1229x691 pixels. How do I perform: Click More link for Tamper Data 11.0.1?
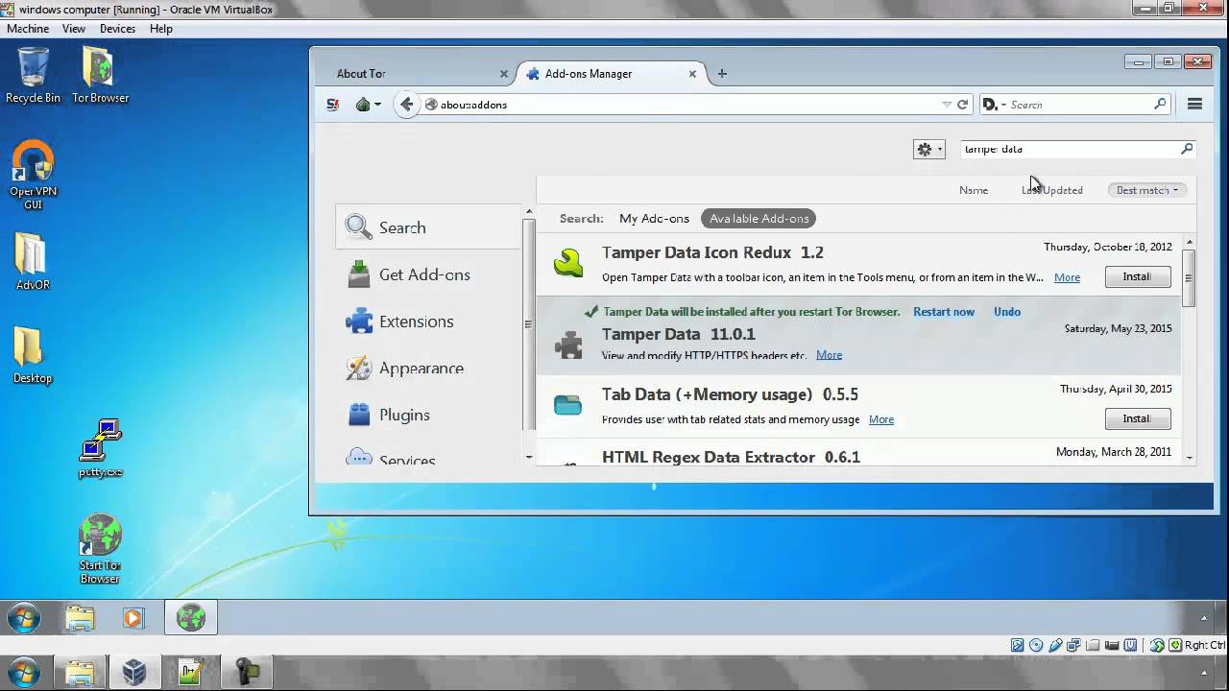(x=829, y=355)
